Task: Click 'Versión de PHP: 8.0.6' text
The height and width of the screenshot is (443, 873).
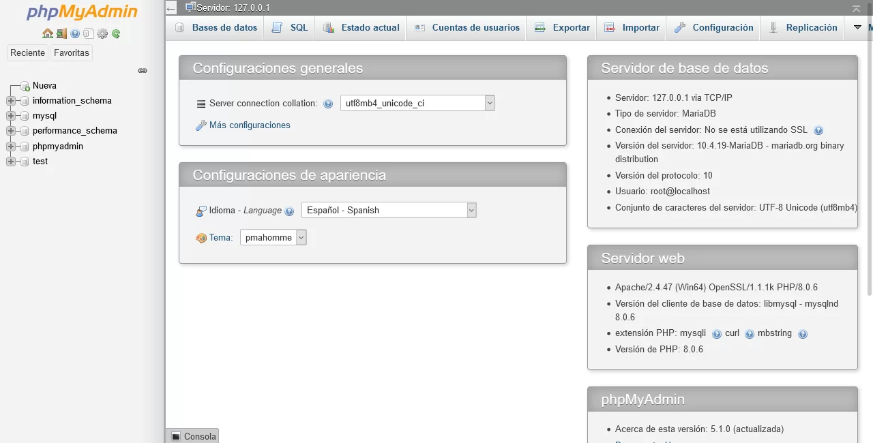Action: click(x=659, y=350)
